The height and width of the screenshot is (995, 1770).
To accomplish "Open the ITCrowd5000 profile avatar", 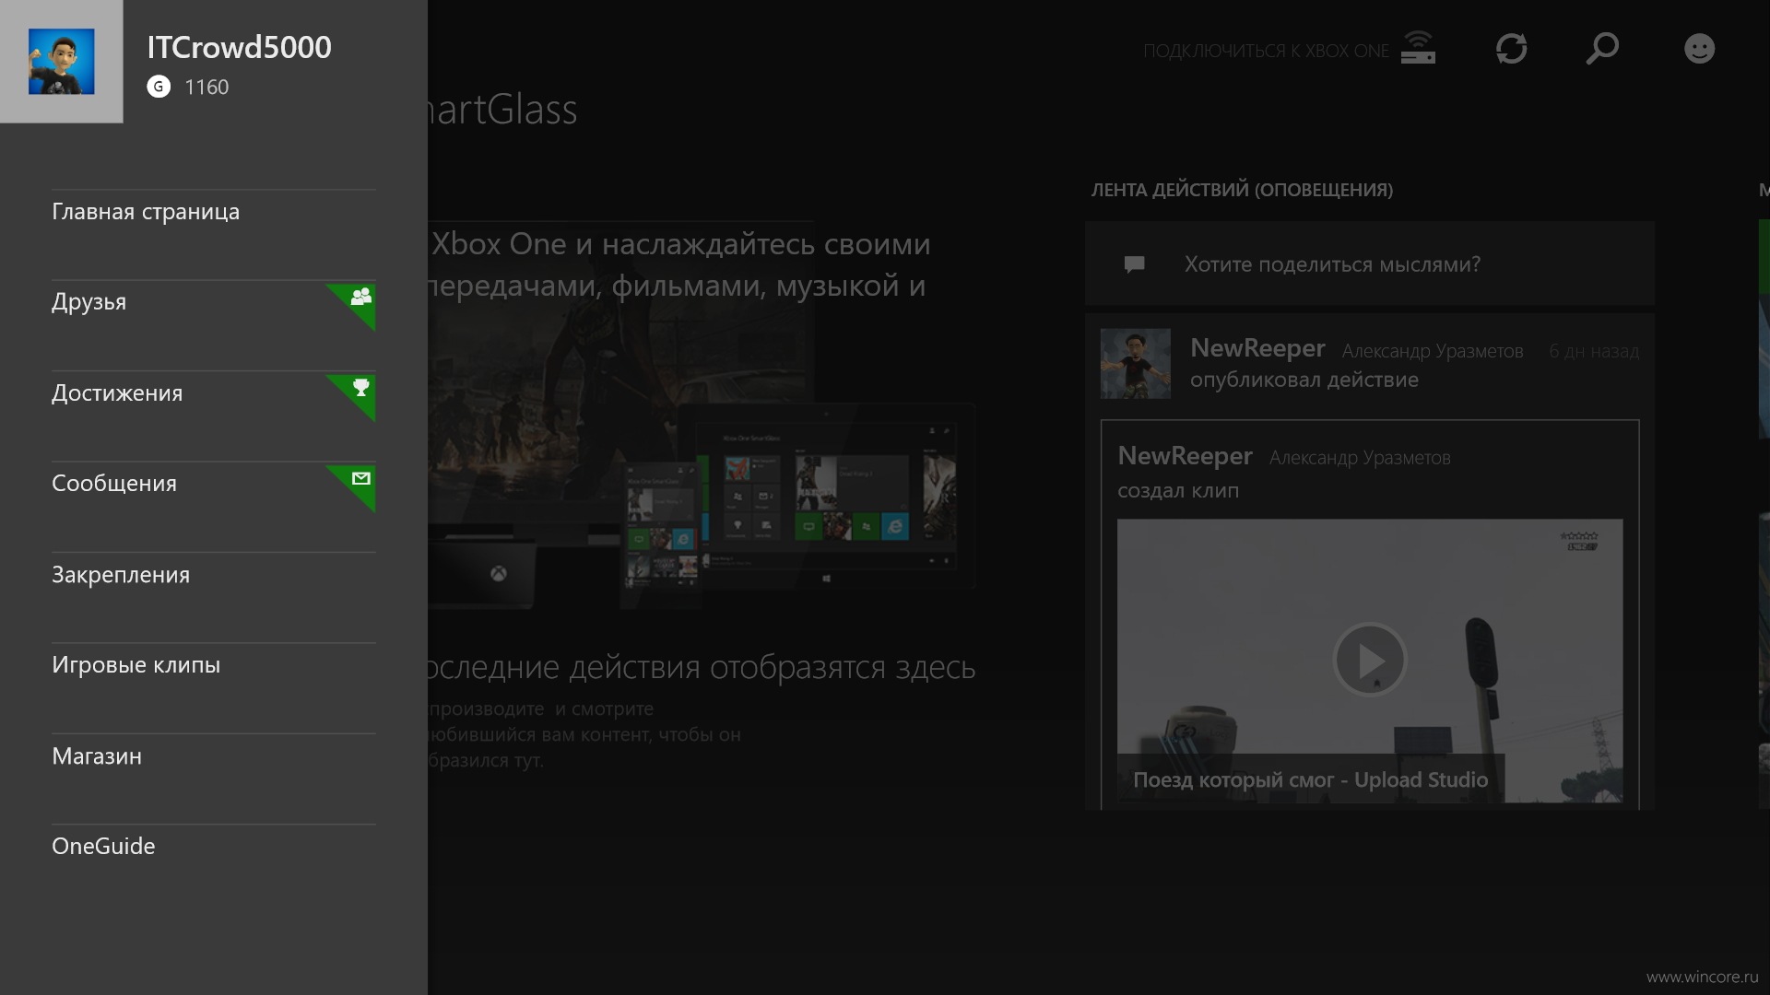I will pos(61,61).
